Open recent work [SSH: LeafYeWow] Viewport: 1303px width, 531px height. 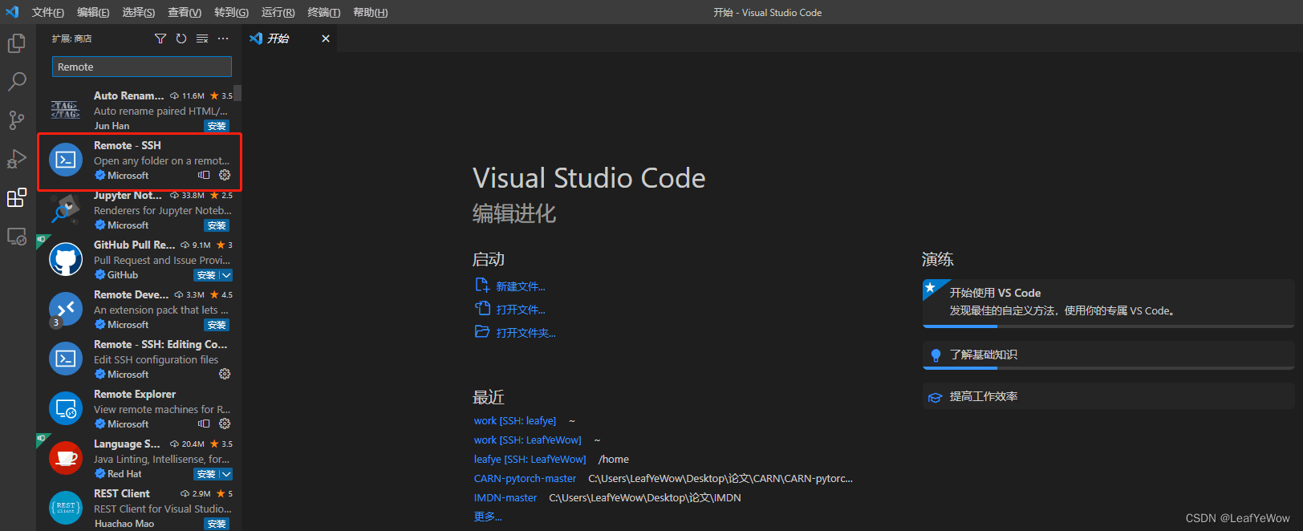click(527, 440)
